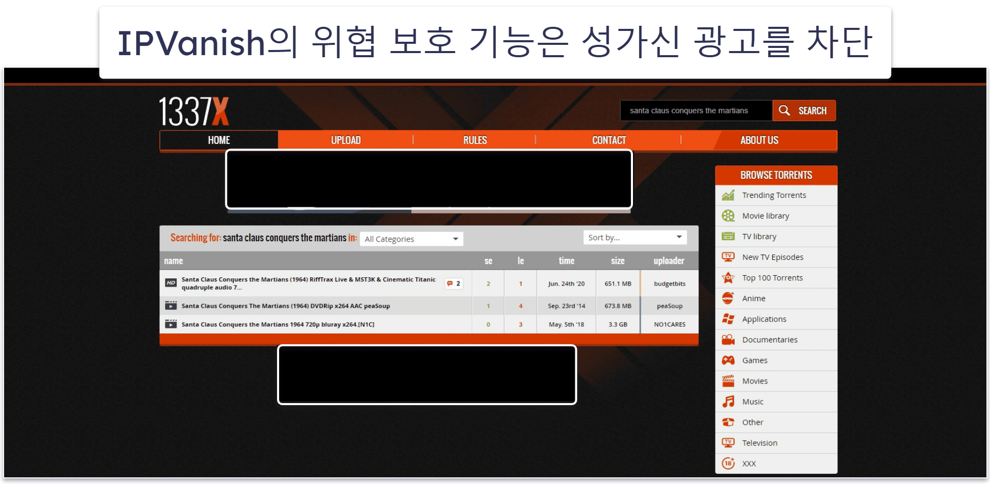Browse the Anime category link
Screen dimensions: 990x484
point(754,298)
